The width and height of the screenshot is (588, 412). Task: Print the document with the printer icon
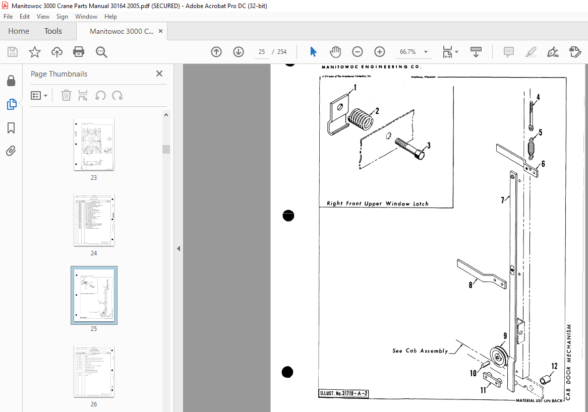click(79, 52)
